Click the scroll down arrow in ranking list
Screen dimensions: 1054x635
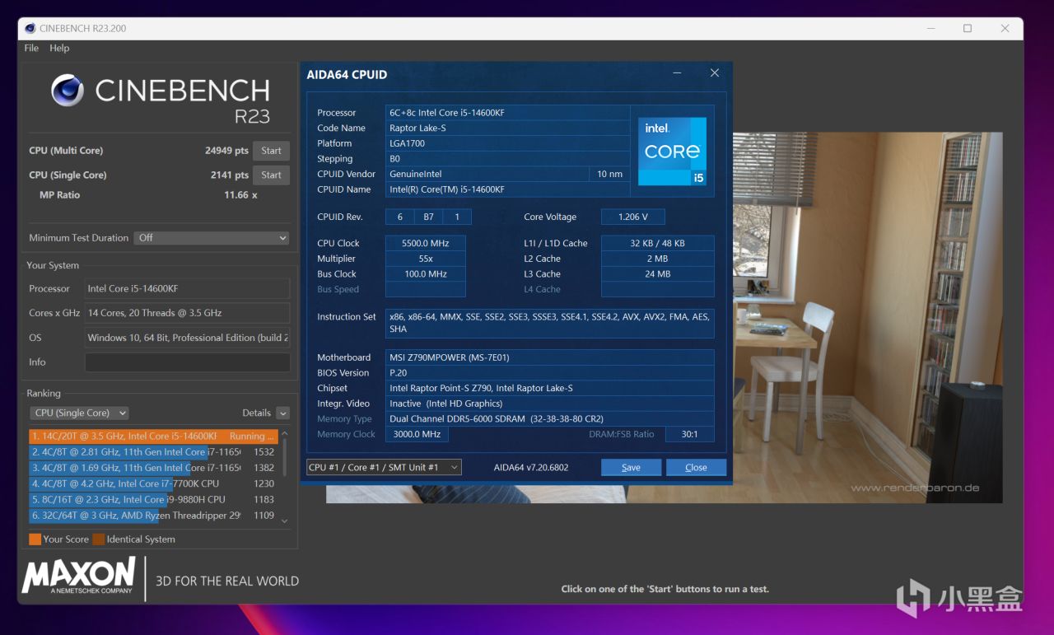285,521
